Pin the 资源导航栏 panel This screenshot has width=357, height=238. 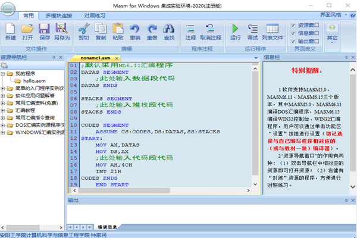pos(54,57)
